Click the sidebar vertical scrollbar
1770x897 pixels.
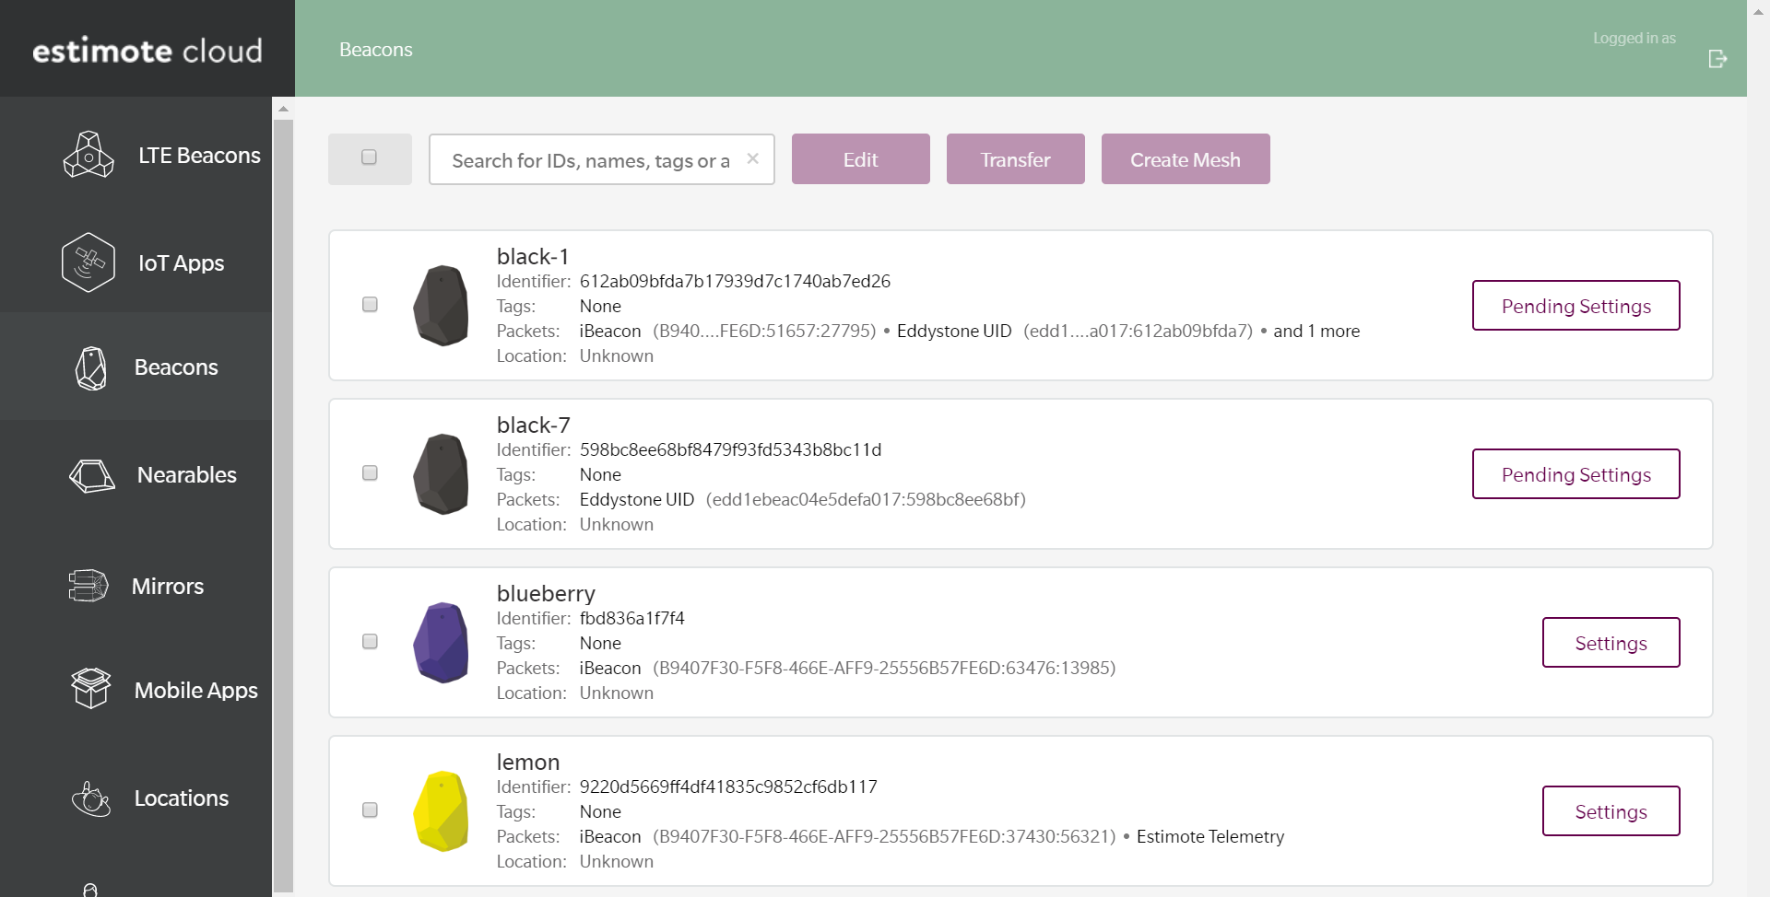(283, 505)
